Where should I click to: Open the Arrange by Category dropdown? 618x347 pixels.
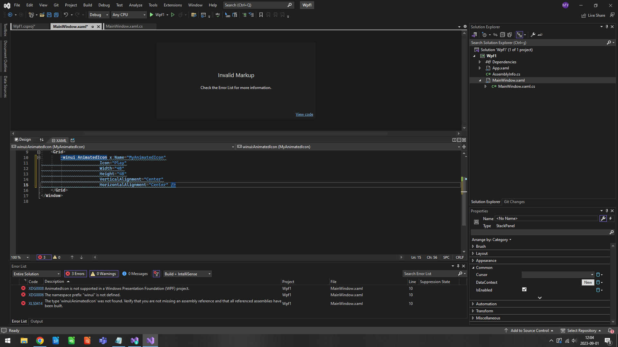(x=492, y=240)
